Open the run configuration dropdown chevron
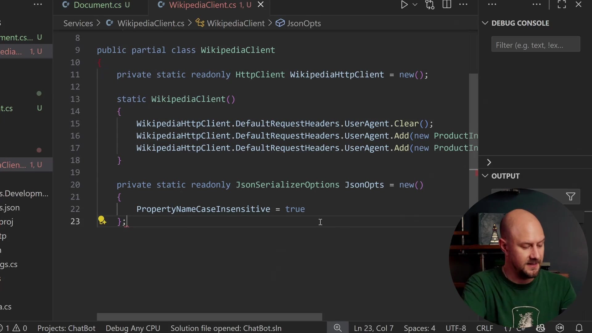 pos(415,4)
